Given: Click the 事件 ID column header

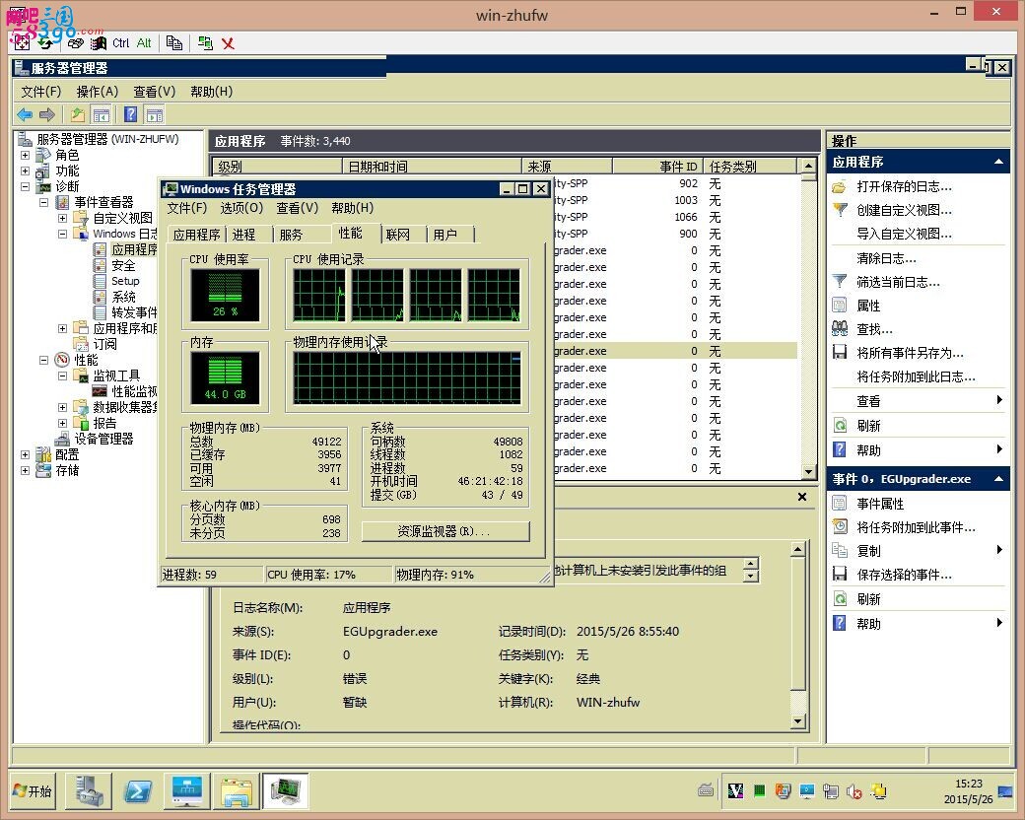Looking at the screenshot, I should (x=658, y=167).
